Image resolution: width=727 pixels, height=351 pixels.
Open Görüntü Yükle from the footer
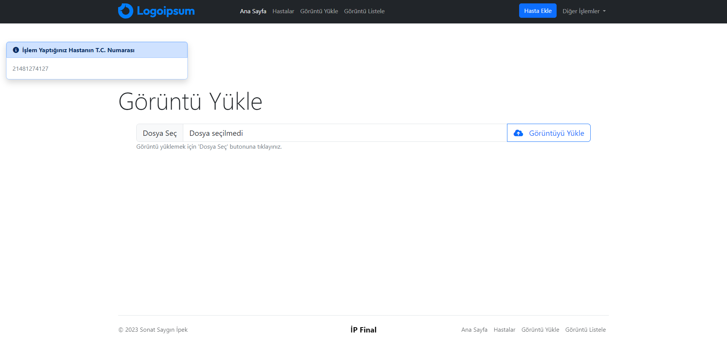click(540, 329)
